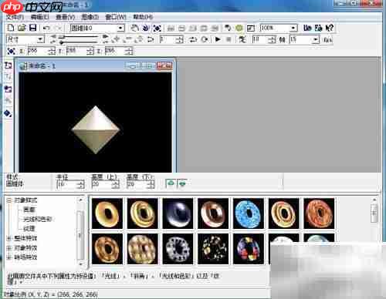Click the bipyramid object in the canvas

tap(96, 129)
